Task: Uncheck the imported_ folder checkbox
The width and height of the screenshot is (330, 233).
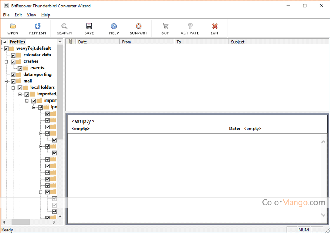Action: click(27, 94)
